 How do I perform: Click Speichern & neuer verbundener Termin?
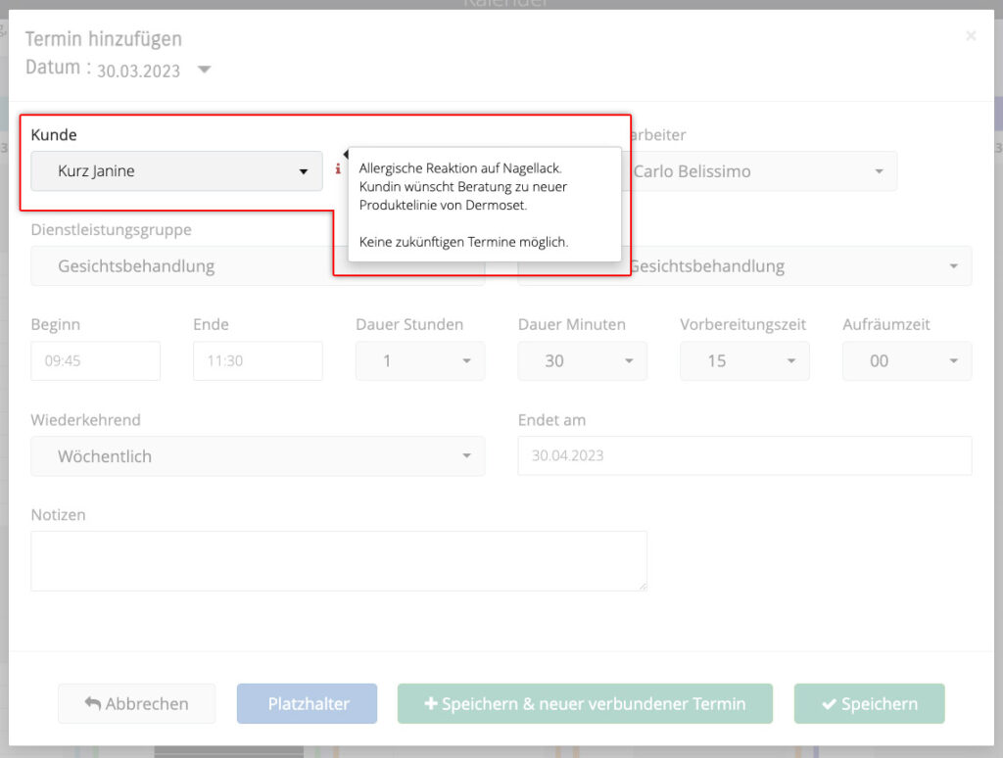(x=585, y=704)
